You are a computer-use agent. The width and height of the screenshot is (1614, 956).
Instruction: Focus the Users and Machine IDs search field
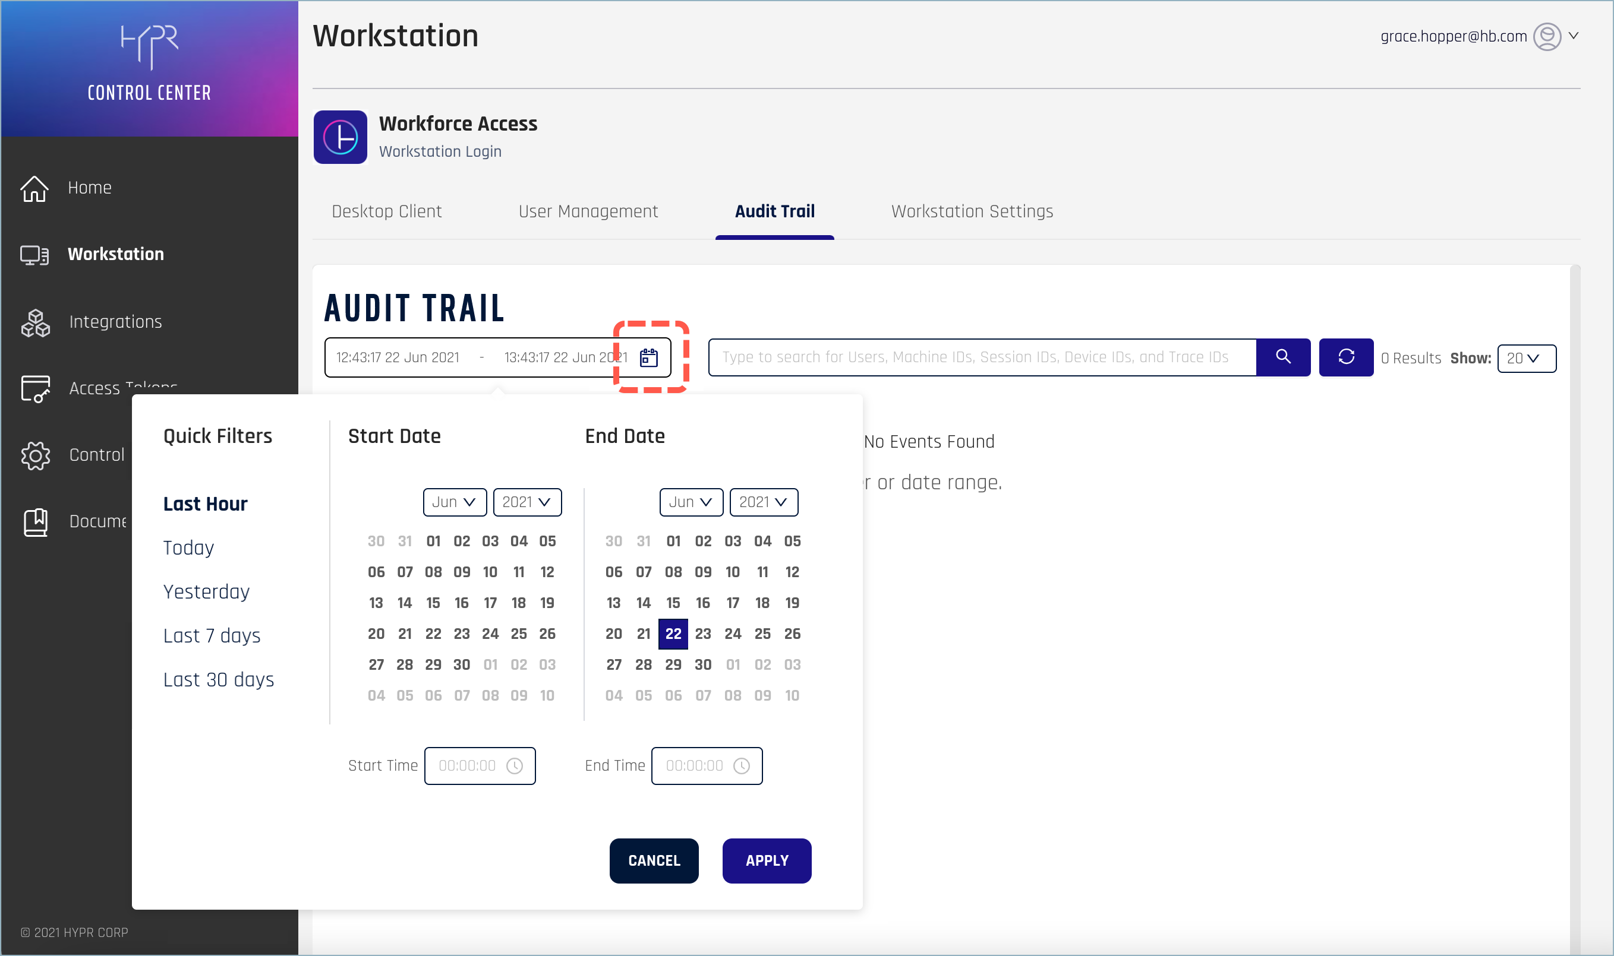(981, 357)
